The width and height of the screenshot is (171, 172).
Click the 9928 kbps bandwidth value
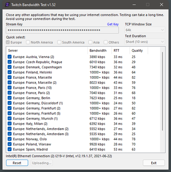click(97, 144)
